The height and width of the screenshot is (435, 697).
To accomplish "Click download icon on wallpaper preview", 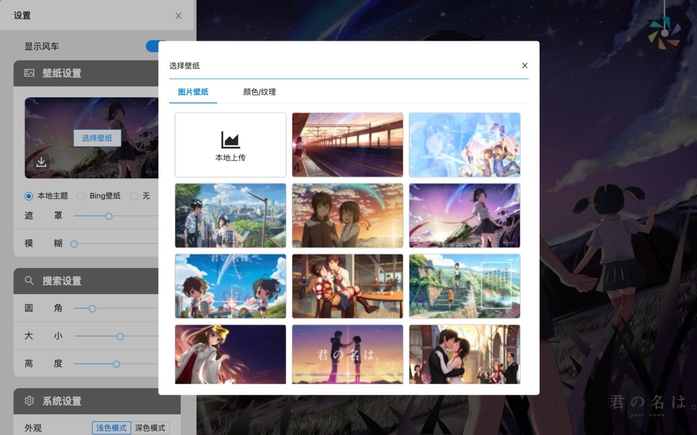I will click(x=41, y=161).
